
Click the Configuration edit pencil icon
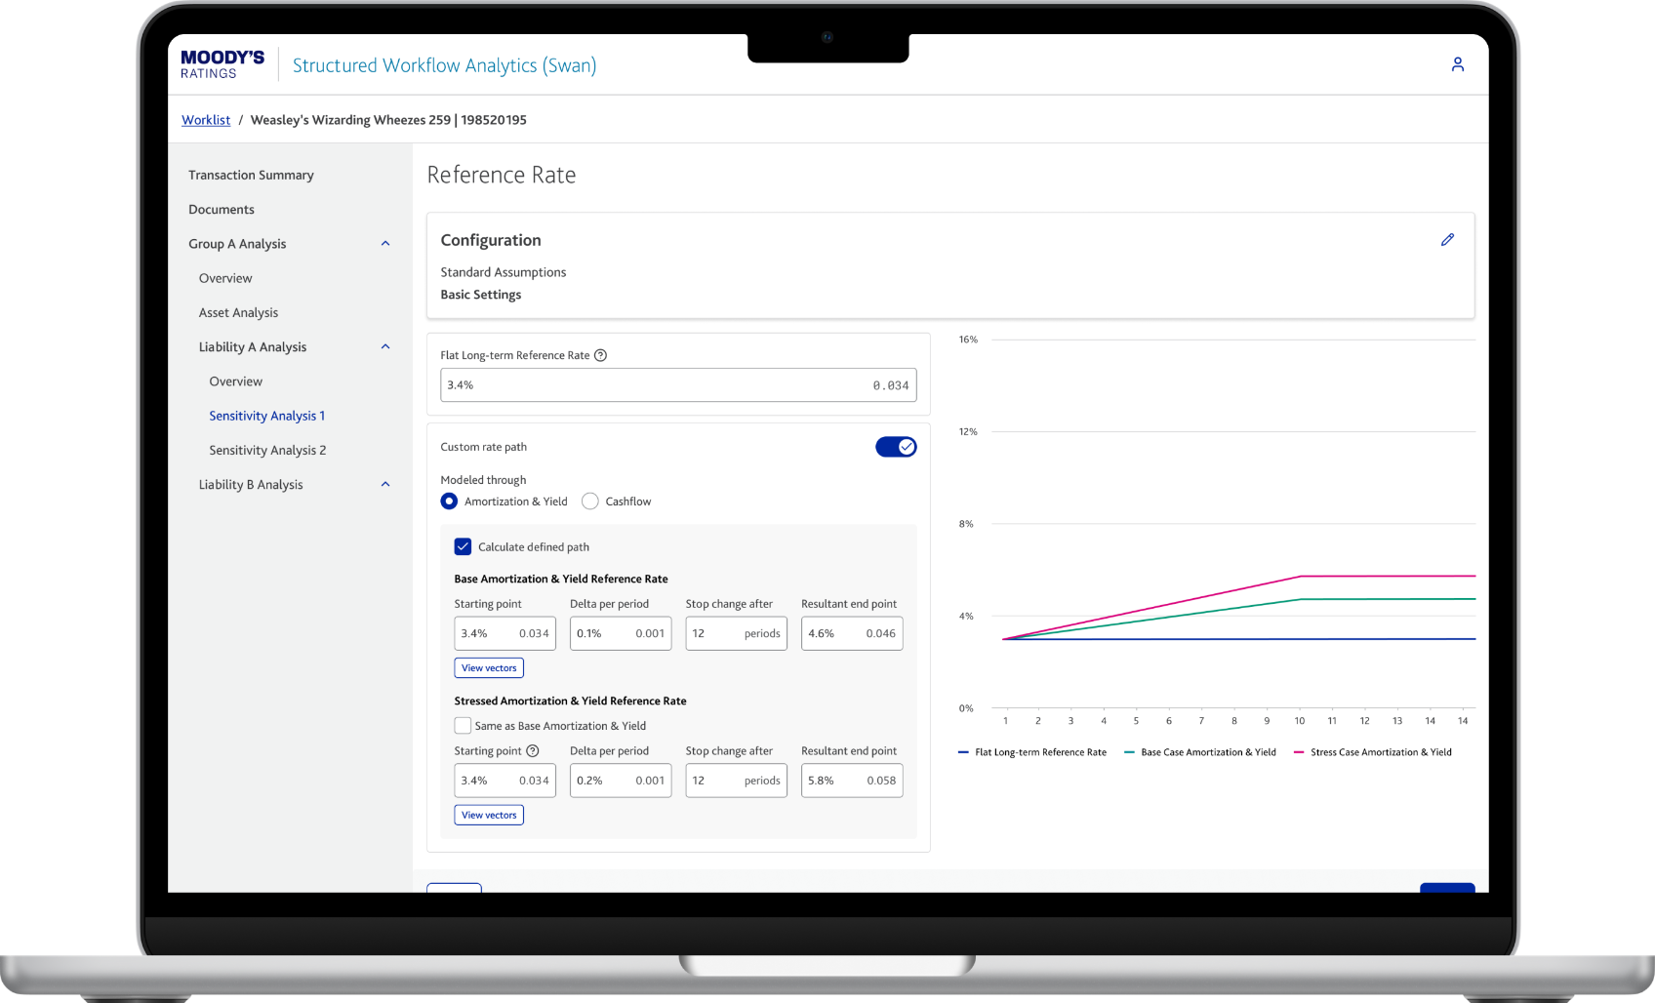tap(1447, 240)
